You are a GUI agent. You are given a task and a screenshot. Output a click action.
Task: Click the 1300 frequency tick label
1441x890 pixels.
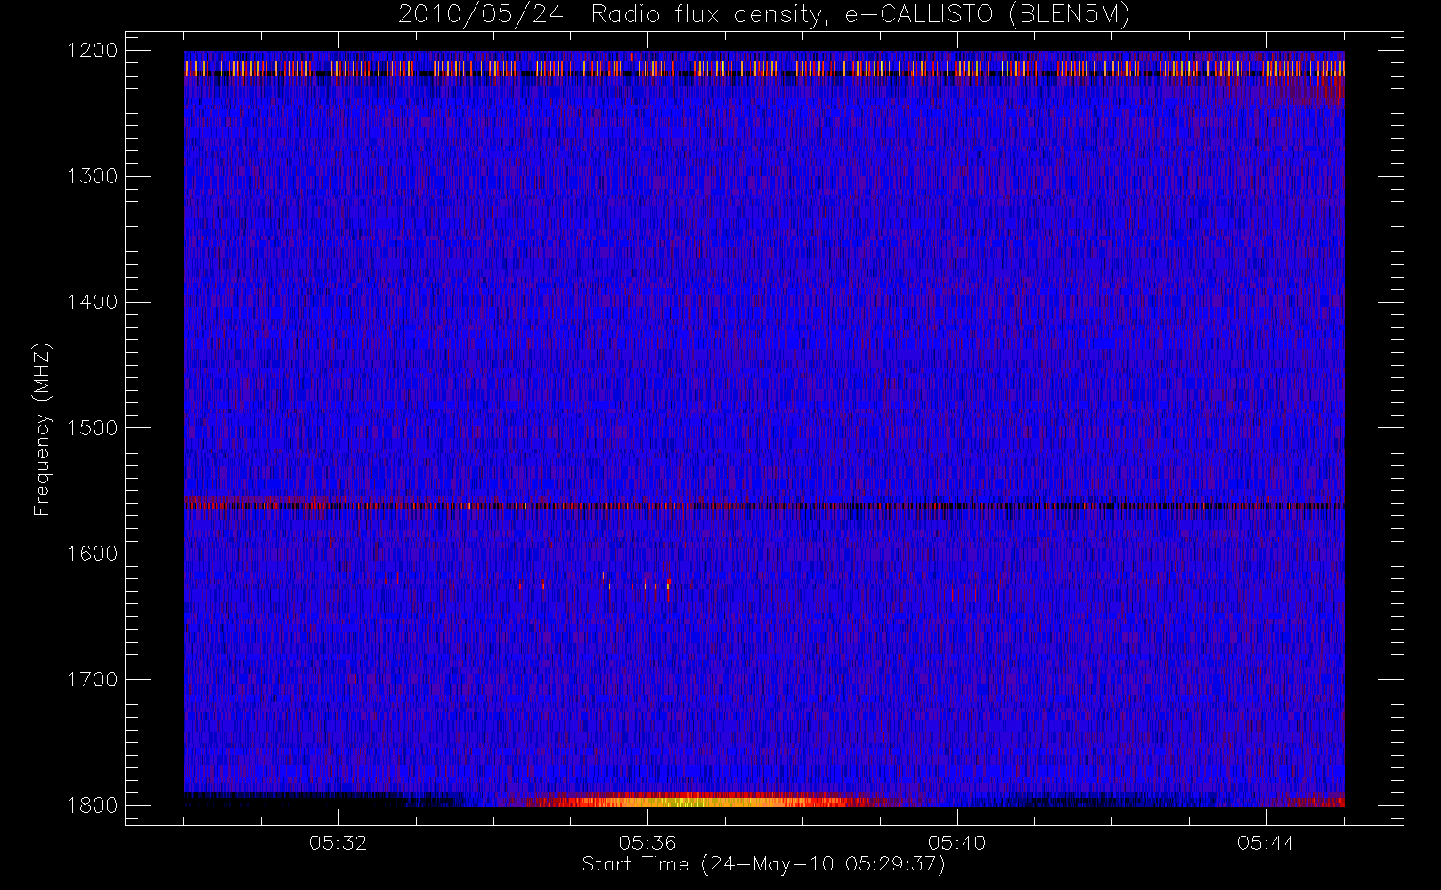coord(93,176)
